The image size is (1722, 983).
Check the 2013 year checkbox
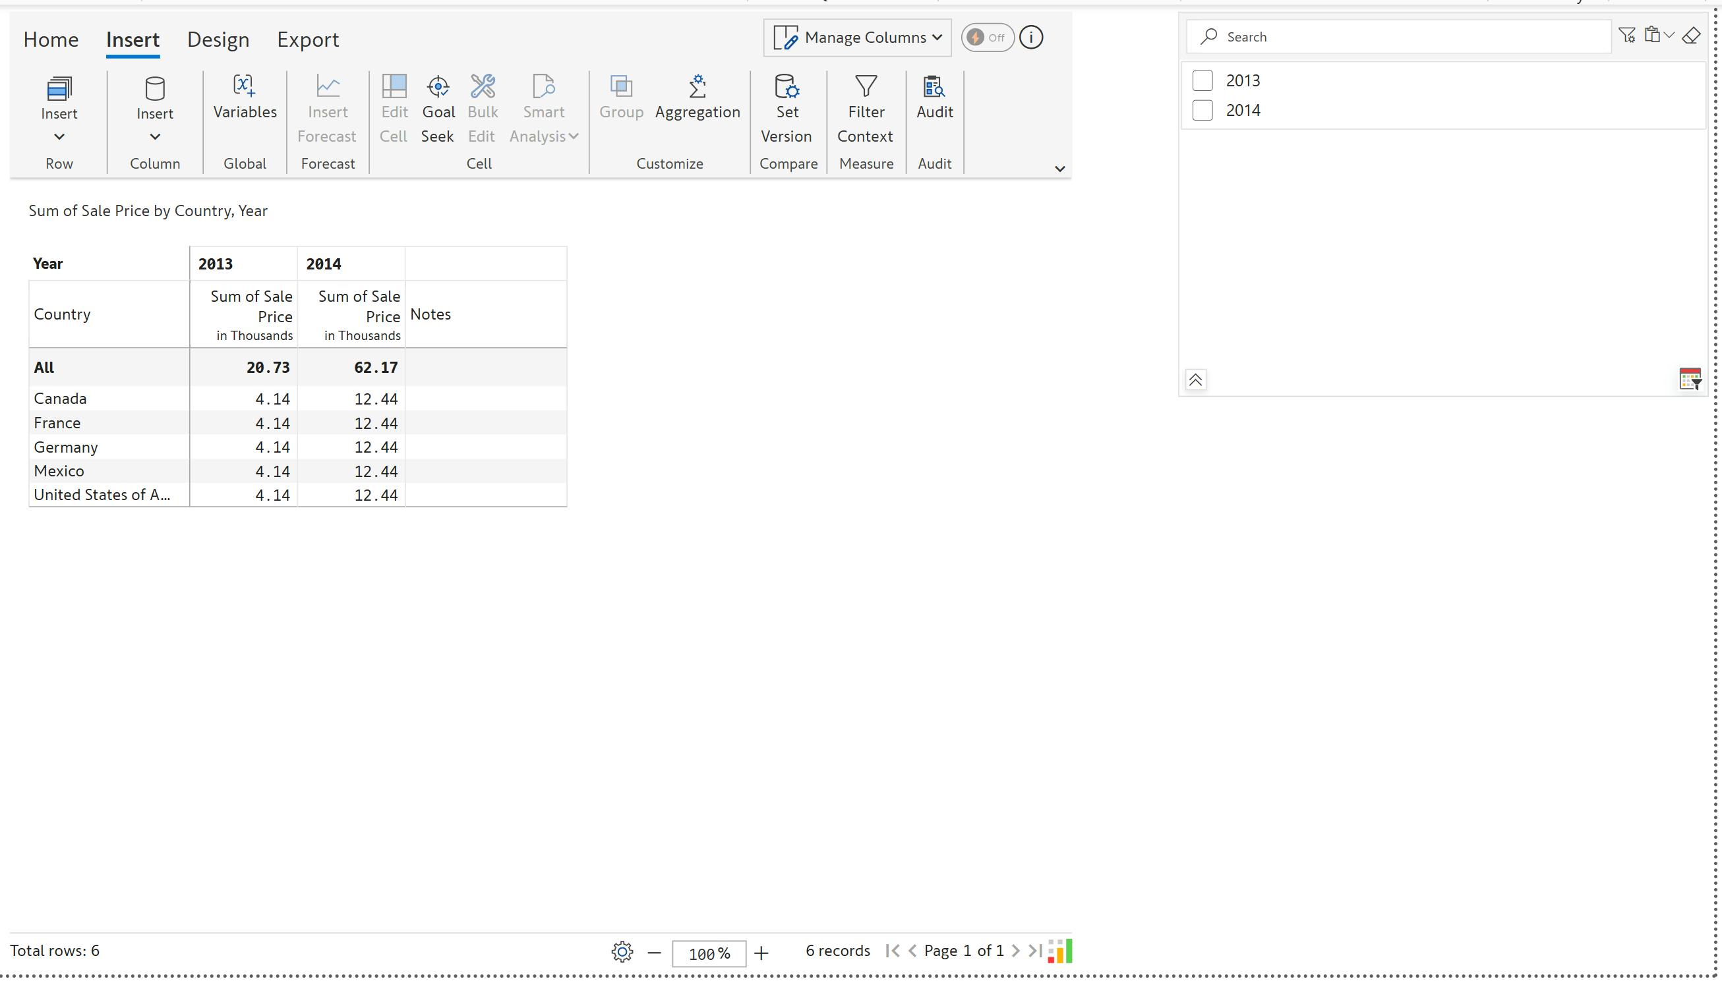[1202, 80]
